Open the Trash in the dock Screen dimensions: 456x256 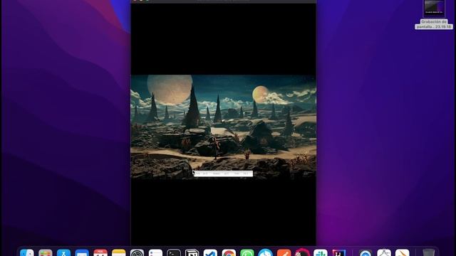[x=428, y=252]
